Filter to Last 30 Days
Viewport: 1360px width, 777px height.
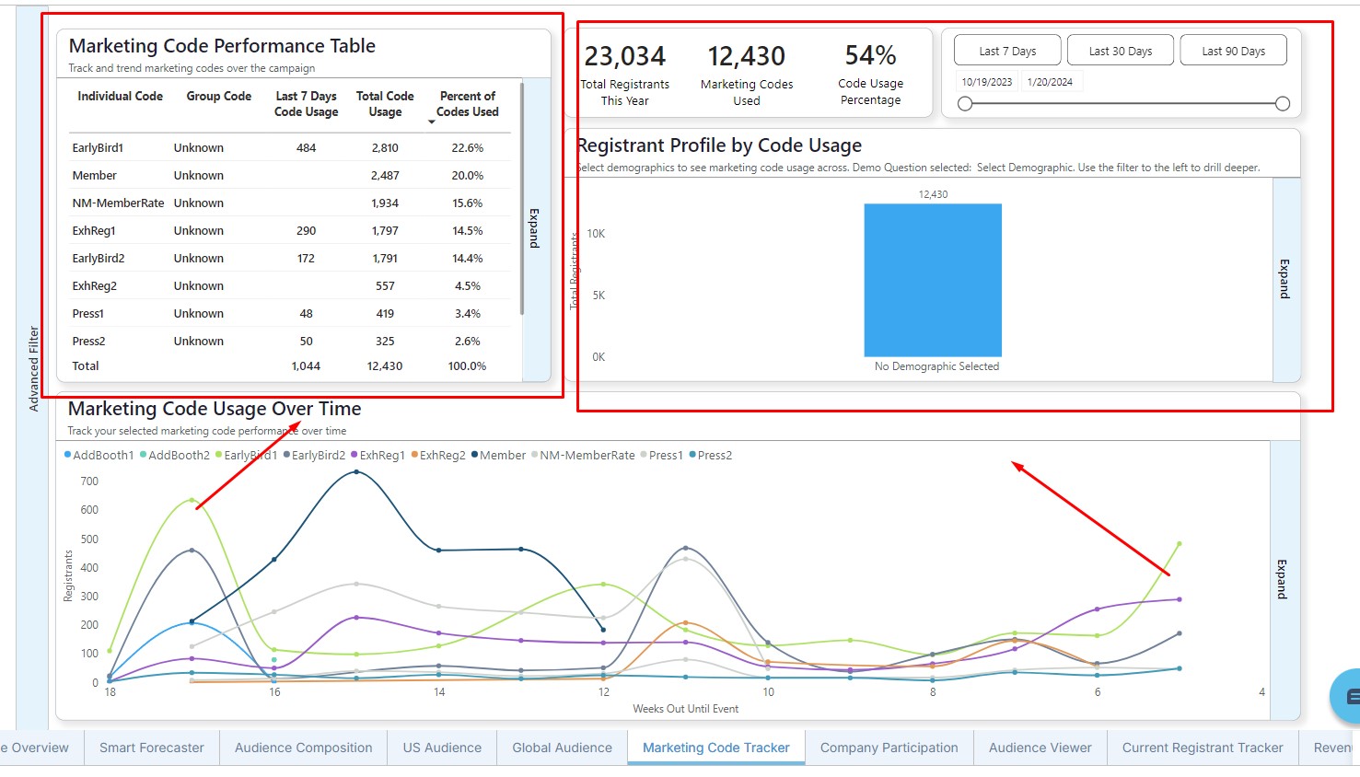click(x=1120, y=51)
